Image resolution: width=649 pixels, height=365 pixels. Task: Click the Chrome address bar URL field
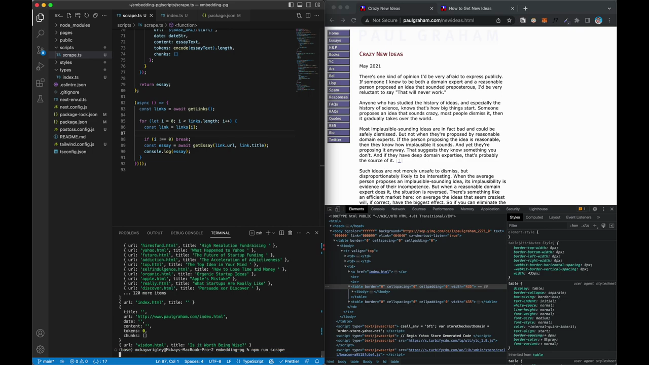click(439, 20)
